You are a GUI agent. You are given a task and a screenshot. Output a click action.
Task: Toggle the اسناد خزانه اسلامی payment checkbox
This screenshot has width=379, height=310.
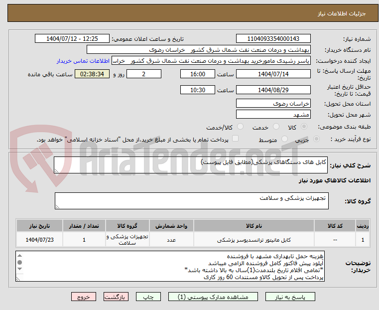click(235, 139)
